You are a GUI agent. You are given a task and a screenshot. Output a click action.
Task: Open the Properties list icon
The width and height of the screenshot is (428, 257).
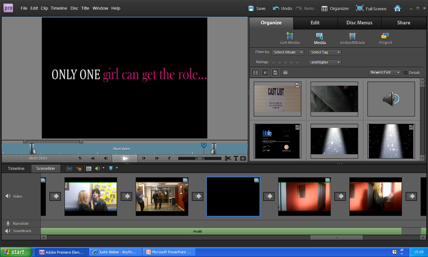[89, 168]
